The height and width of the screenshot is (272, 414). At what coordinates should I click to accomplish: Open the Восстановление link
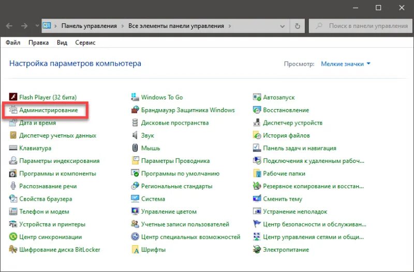click(x=286, y=110)
